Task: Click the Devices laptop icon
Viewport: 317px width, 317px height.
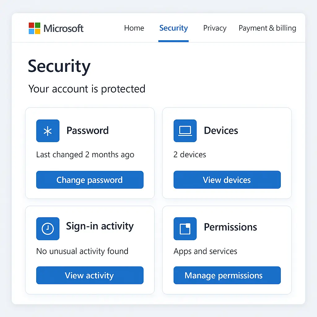Action: pos(185,131)
